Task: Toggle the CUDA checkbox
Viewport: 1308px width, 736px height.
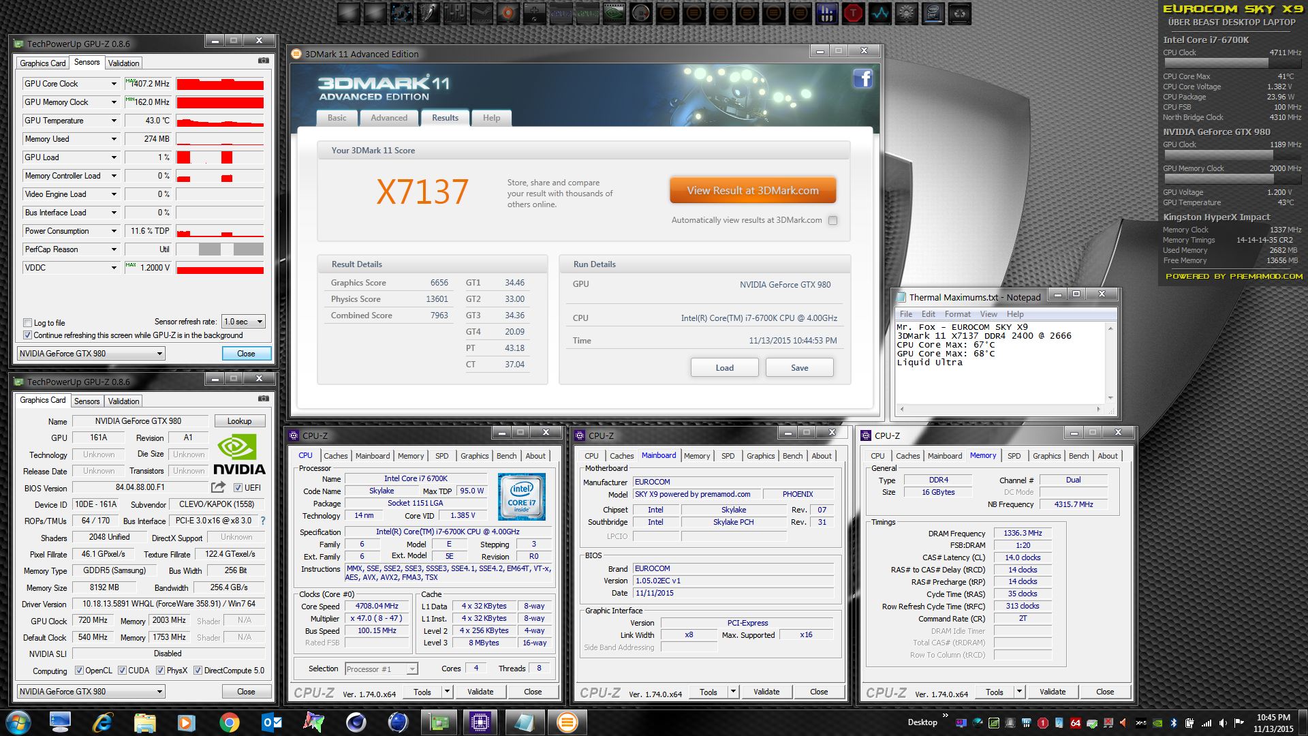Action: [122, 671]
